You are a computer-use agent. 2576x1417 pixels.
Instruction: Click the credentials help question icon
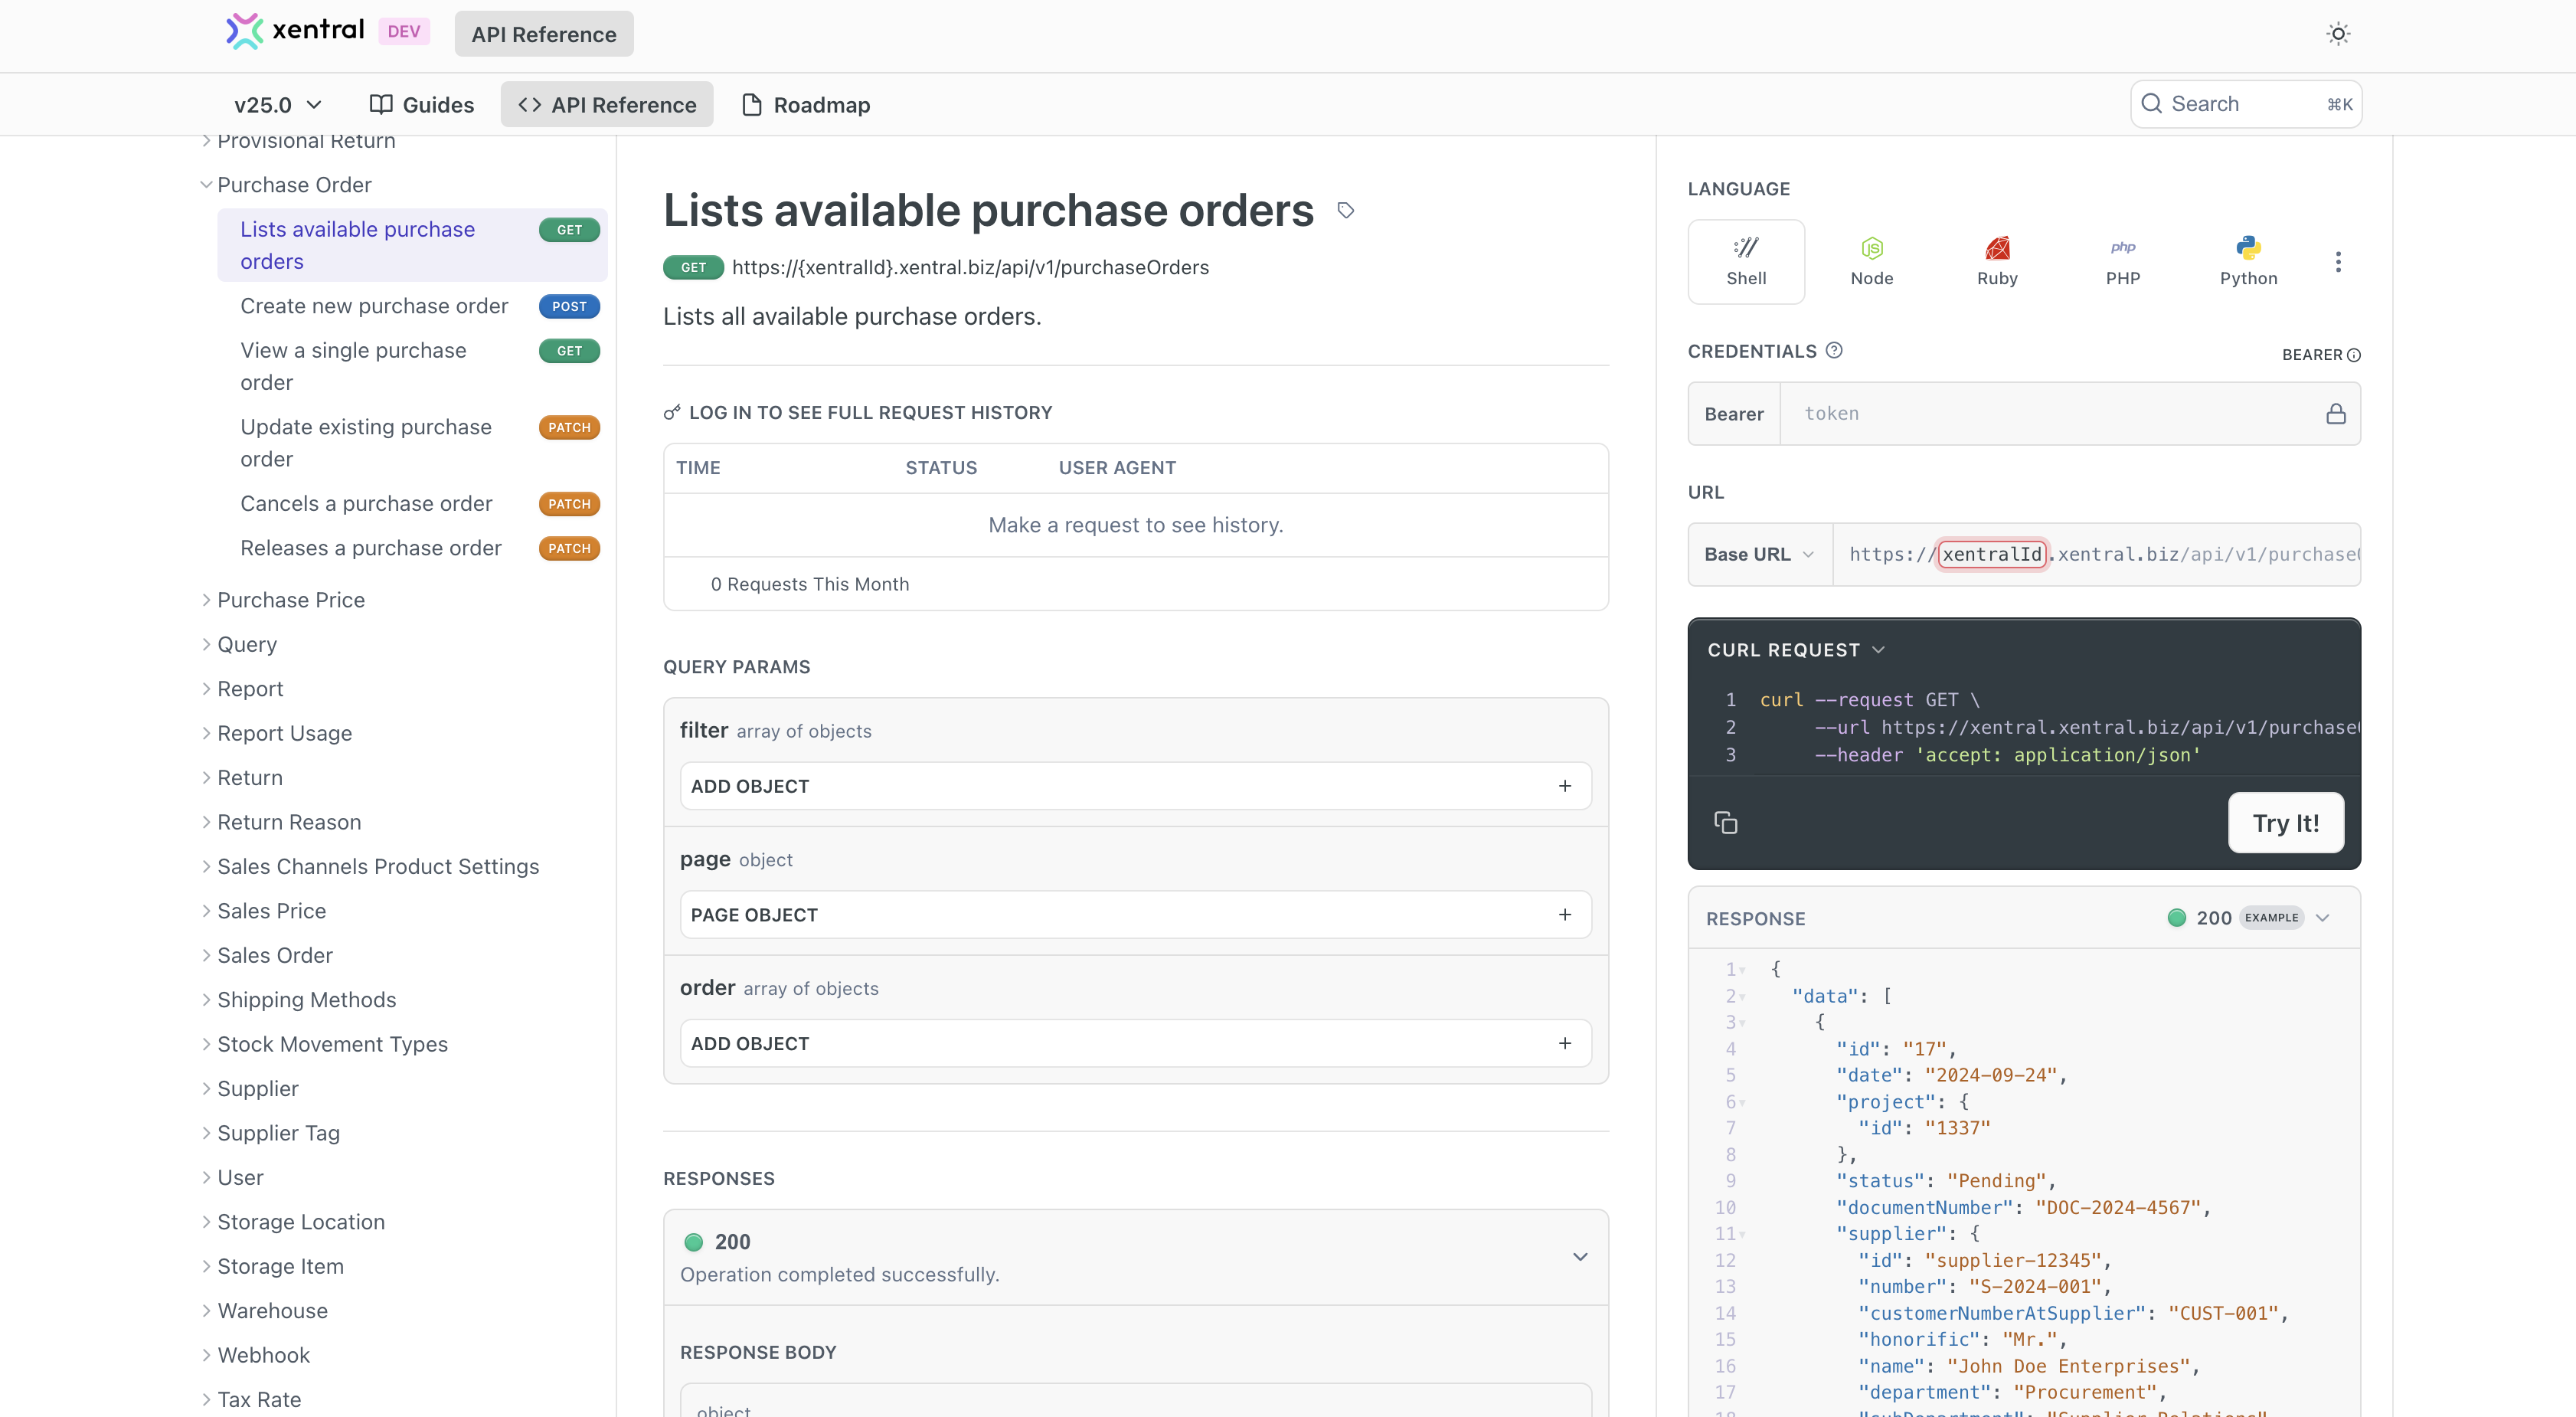pyautogui.click(x=1833, y=351)
